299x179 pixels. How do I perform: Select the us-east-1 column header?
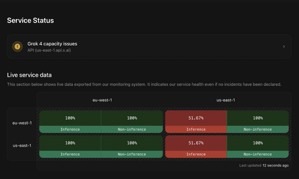226,100
